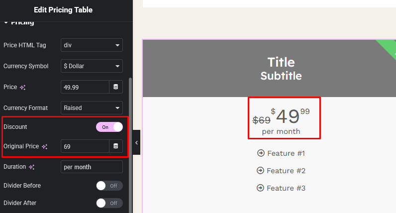Click the arrow icon beside Feature #2

coord(260,171)
